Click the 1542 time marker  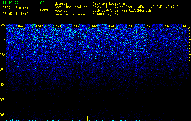point(39,26)
